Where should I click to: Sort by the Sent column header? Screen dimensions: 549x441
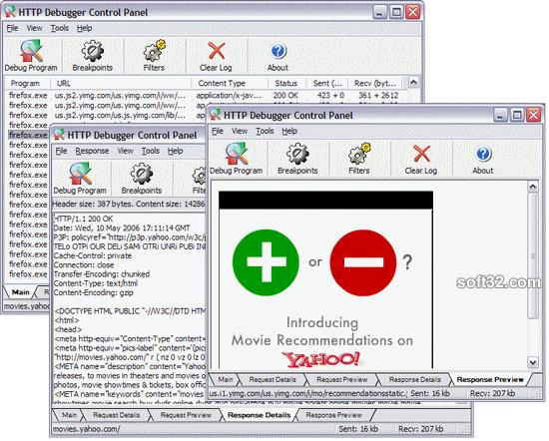[x=327, y=83]
